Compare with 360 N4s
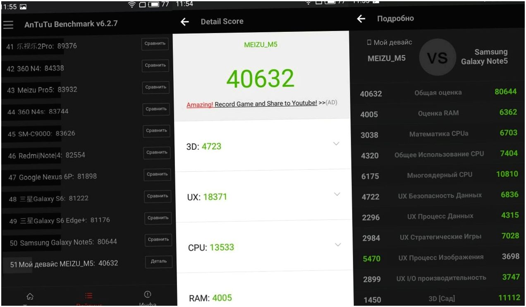The height and width of the screenshot is (307, 526). pos(156,109)
